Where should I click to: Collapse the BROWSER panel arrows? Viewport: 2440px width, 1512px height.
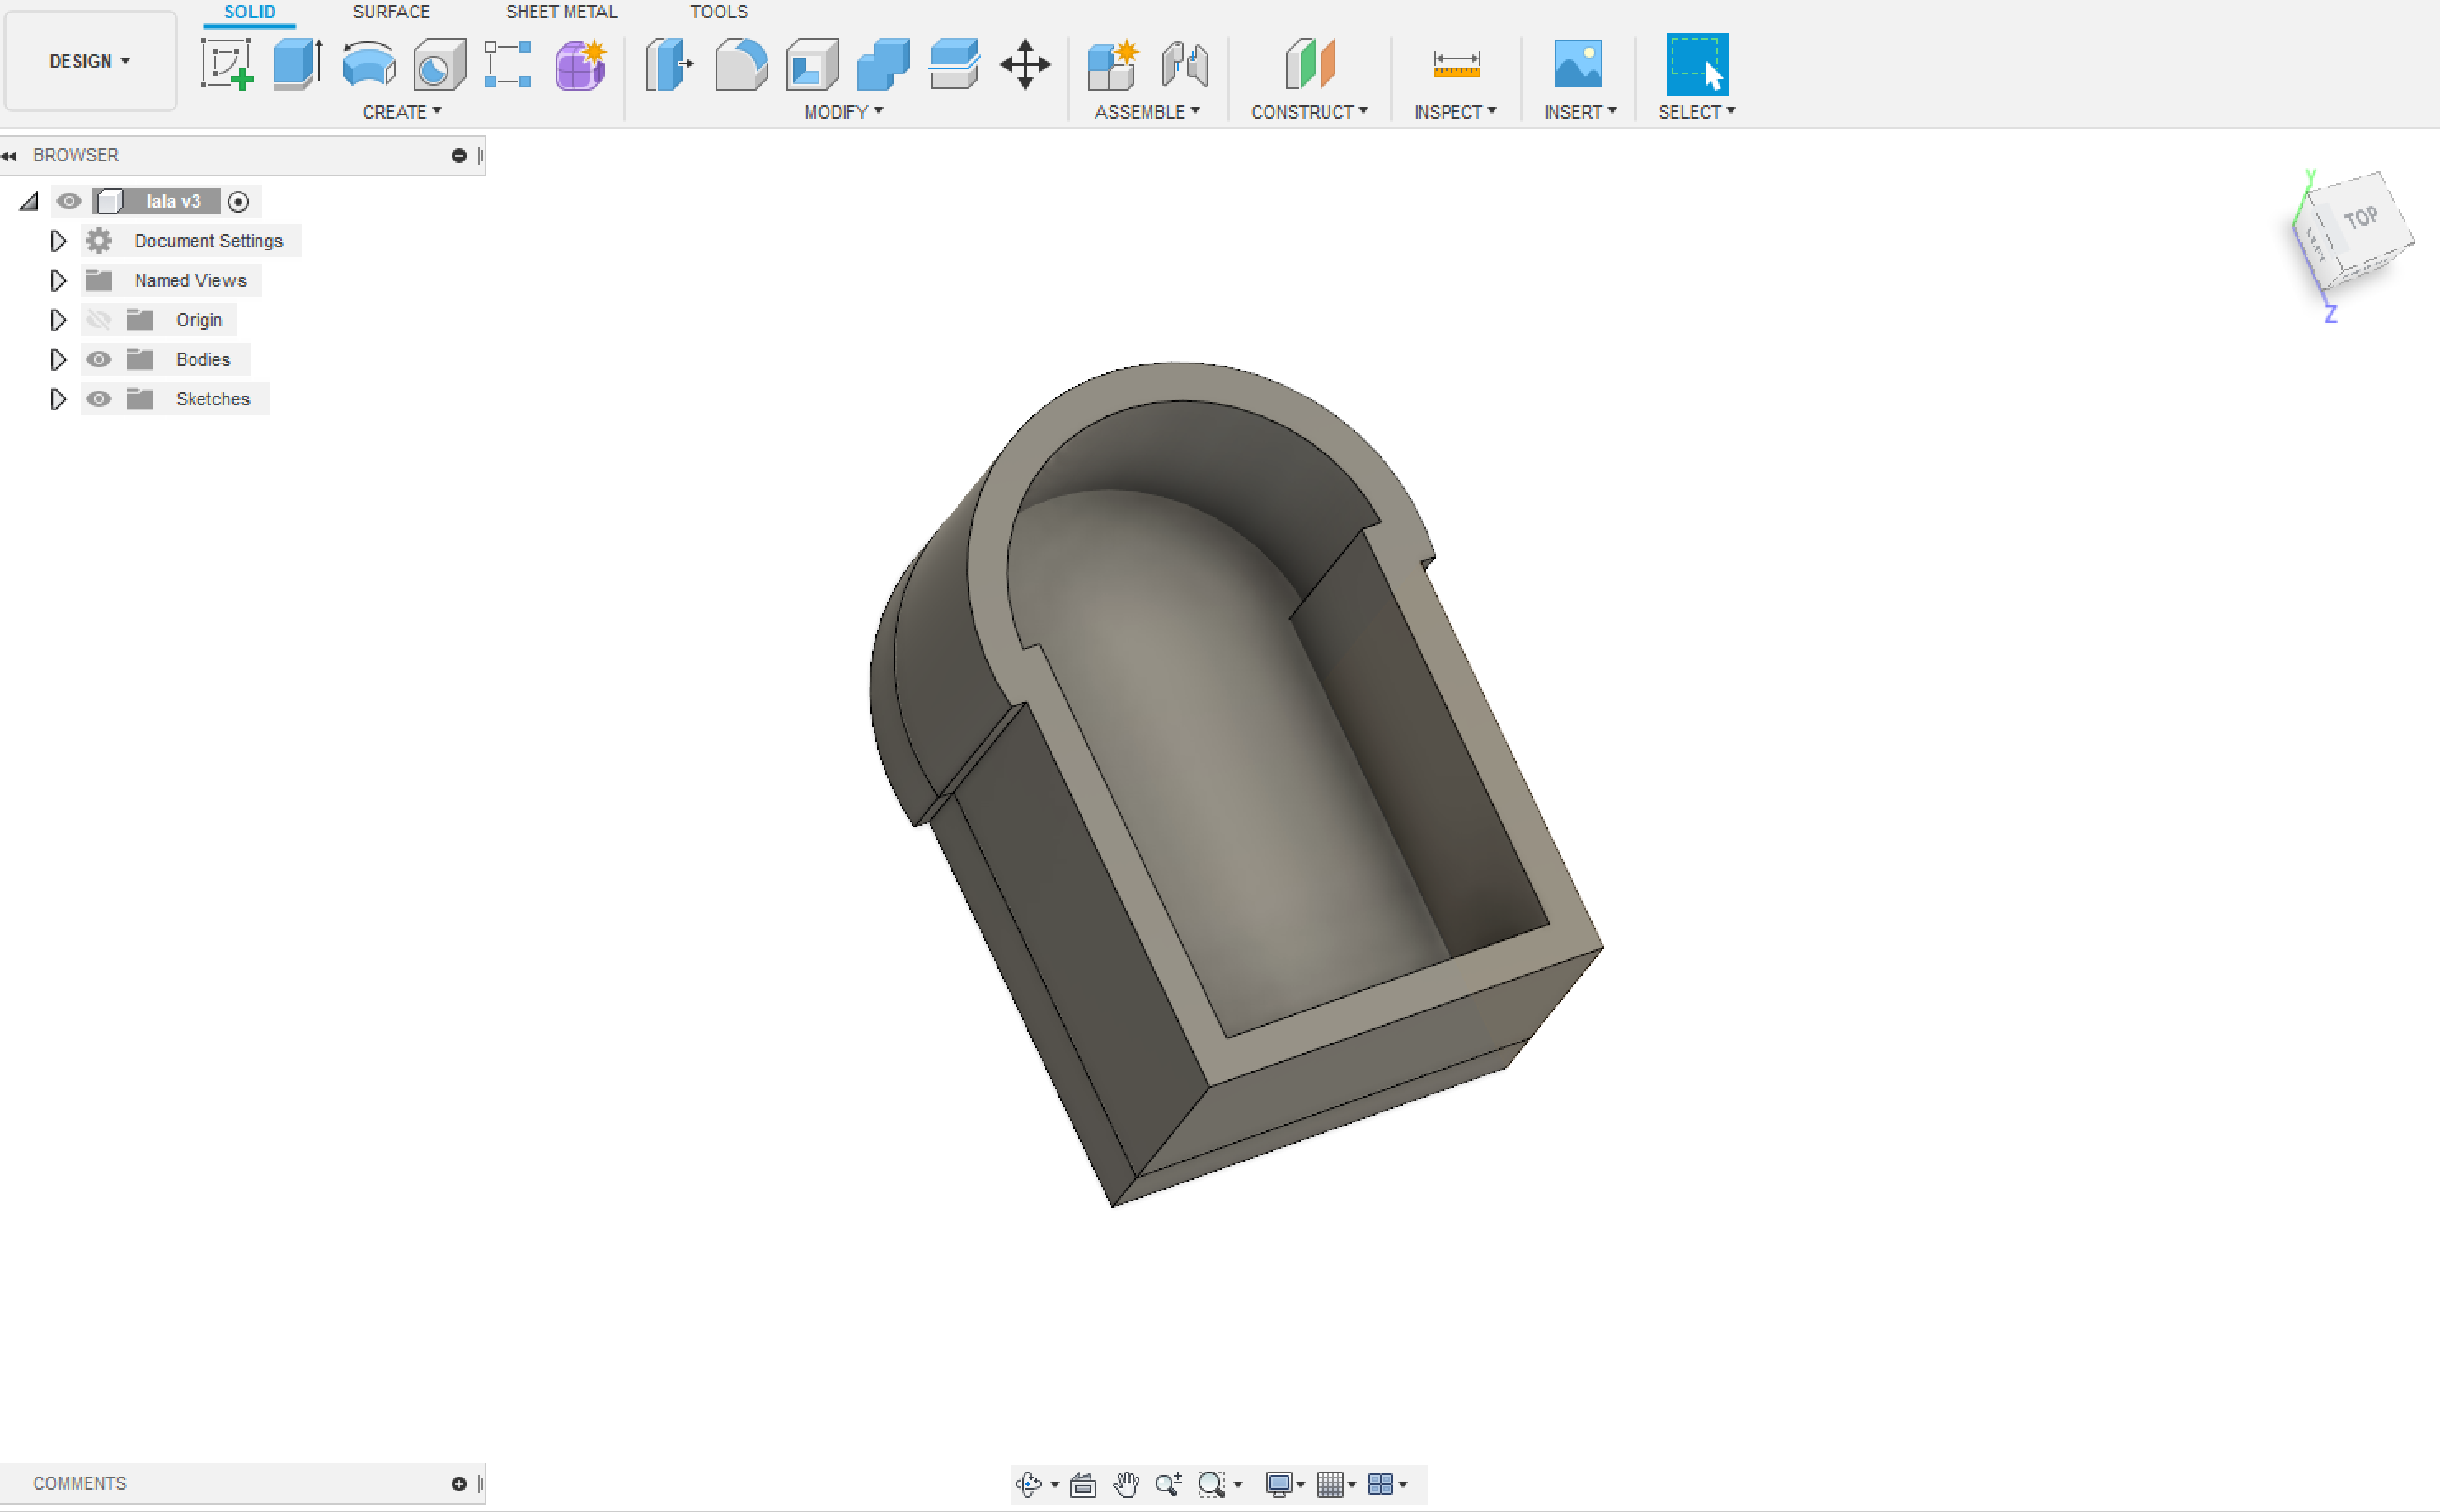point(10,156)
